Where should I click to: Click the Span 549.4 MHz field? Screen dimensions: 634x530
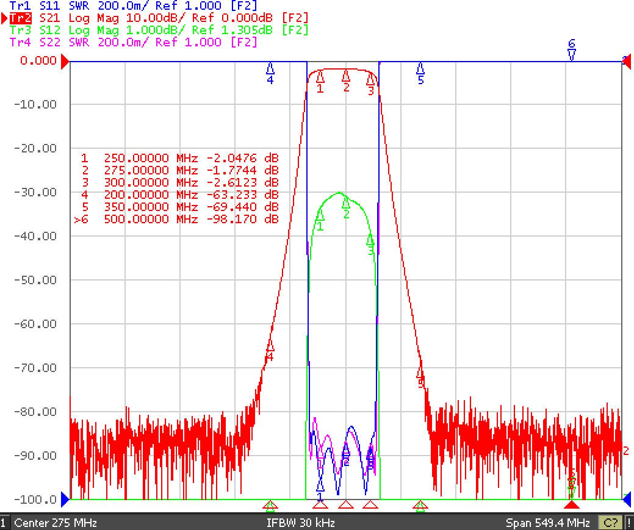547,523
